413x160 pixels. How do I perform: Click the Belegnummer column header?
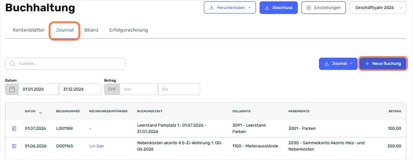(x=68, y=111)
